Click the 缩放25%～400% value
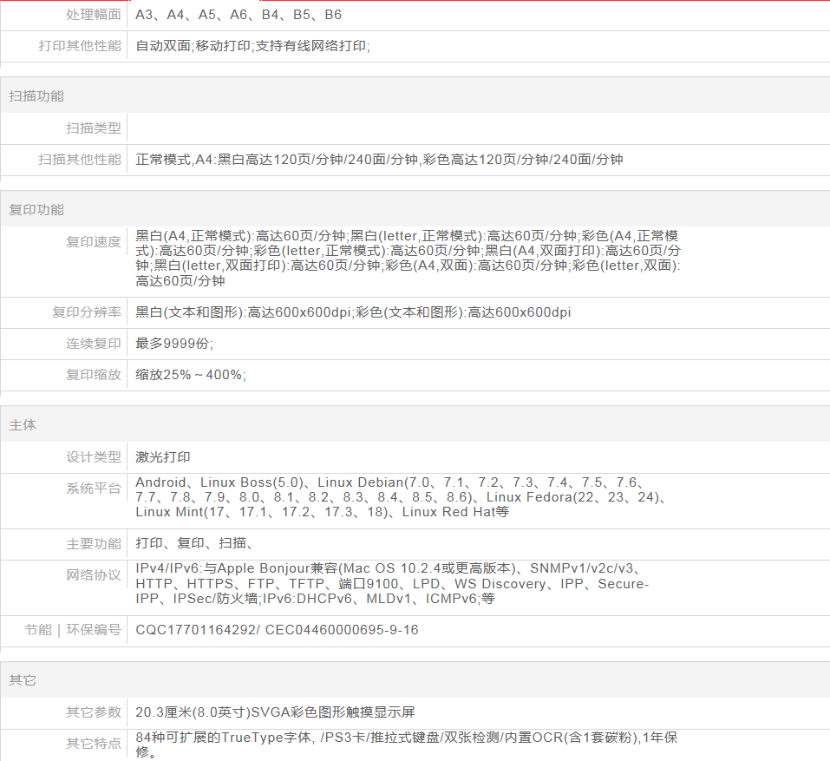Screen dimensions: 830x761 191,375
